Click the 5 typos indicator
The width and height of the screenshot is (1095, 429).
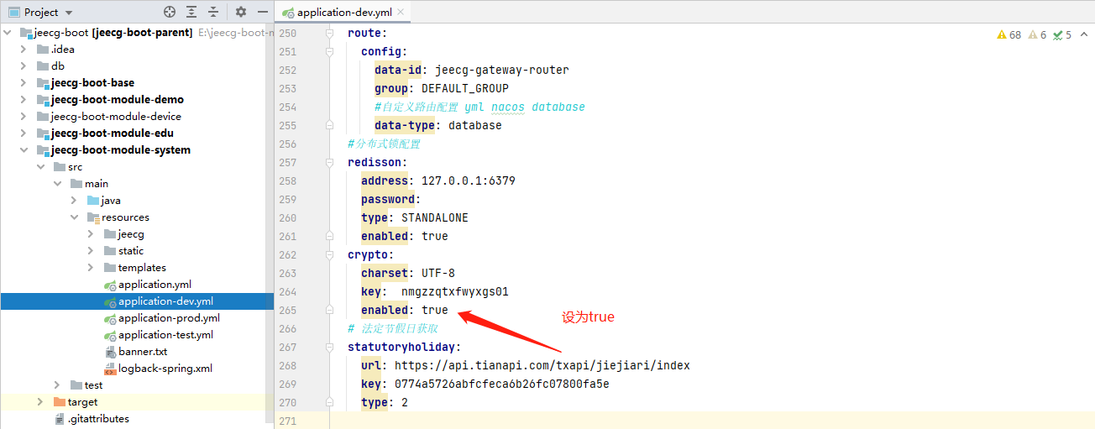[x=1062, y=34]
